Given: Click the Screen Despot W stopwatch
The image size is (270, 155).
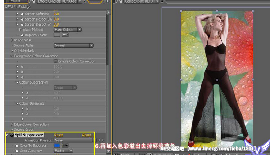Looking at the screenshot, I should pyautogui.click(x=22, y=25).
